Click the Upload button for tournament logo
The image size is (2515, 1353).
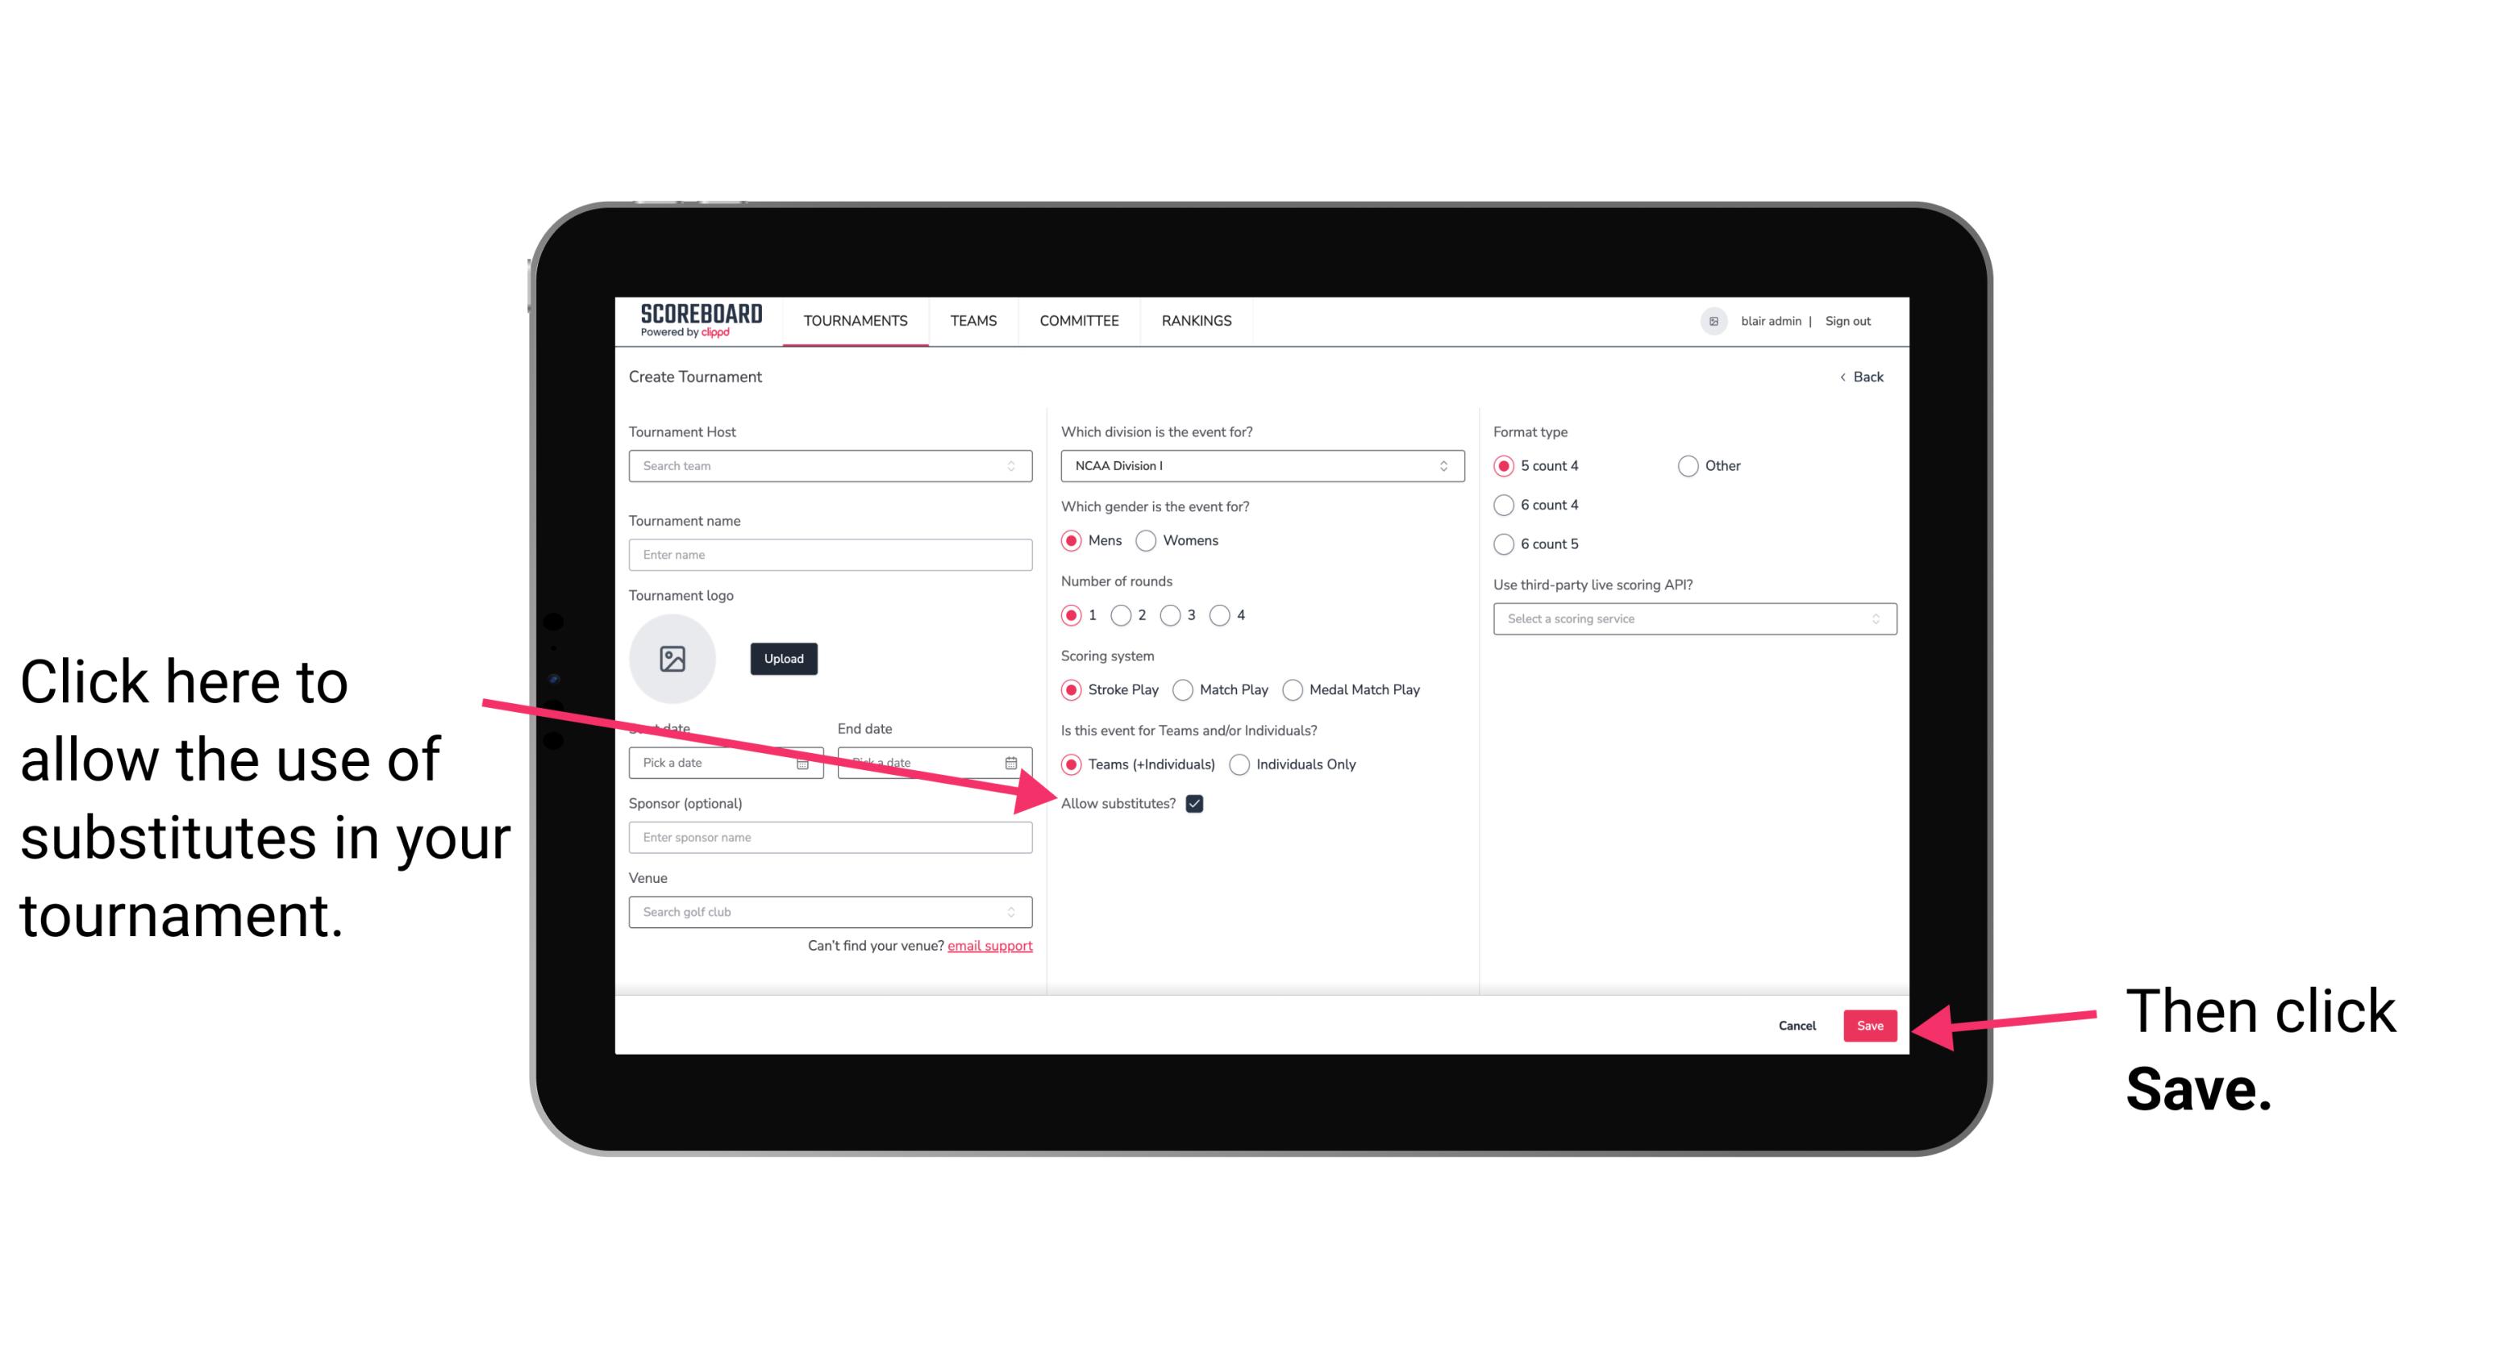781,658
